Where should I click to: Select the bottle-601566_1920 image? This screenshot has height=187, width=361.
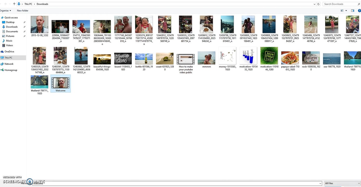point(144,62)
